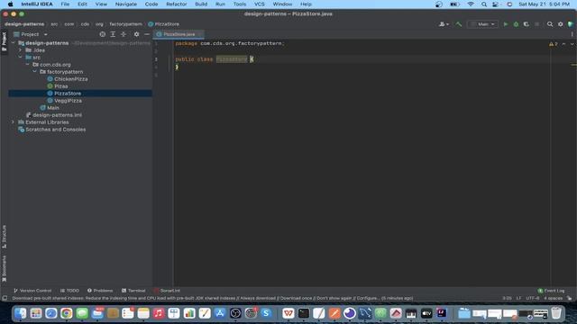Click Select Opened File target icon in Project panel
This screenshot has width=577, height=324.
[x=102, y=34]
